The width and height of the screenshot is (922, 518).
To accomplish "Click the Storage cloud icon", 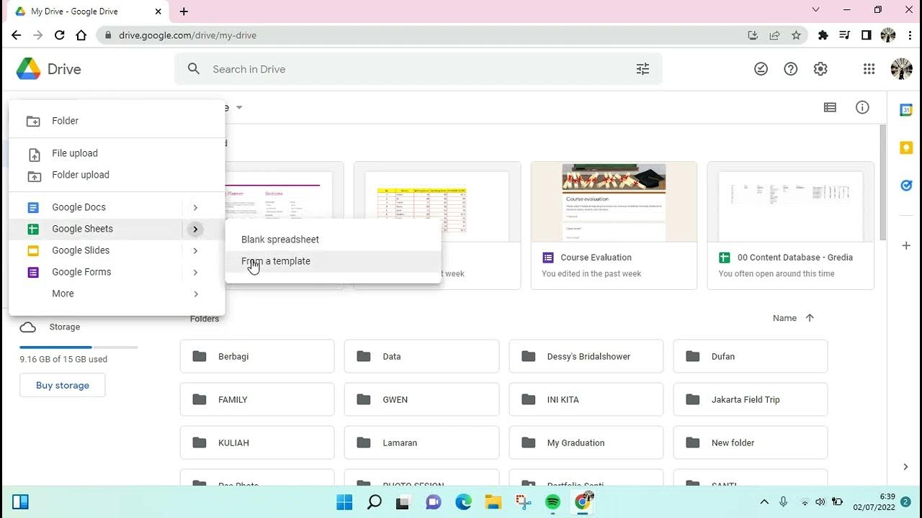I will coord(27,327).
